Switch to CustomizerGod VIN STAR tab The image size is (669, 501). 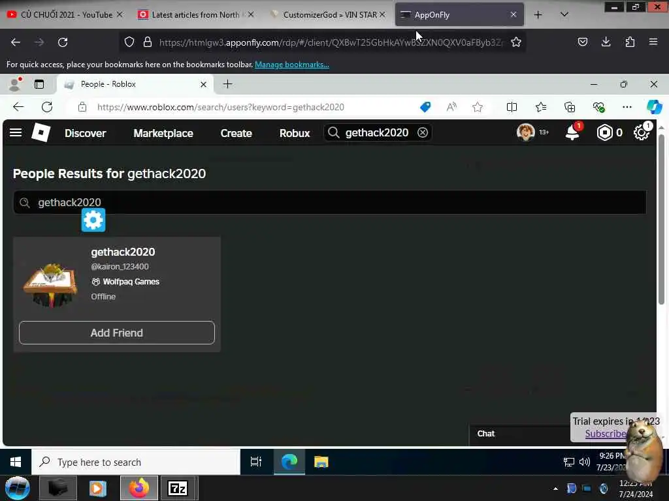[x=328, y=14]
